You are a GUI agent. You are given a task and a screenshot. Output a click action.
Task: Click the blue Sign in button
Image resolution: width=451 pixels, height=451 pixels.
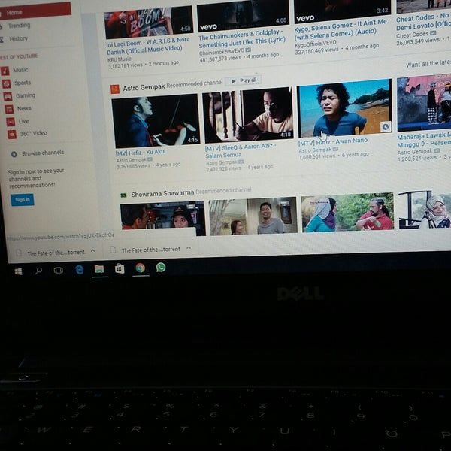pos(22,200)
